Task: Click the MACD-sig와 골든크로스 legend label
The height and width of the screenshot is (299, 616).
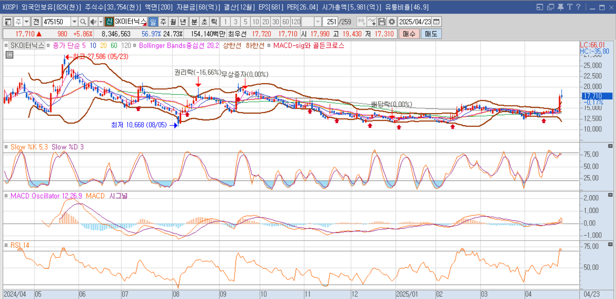Action: click(309, 45)
